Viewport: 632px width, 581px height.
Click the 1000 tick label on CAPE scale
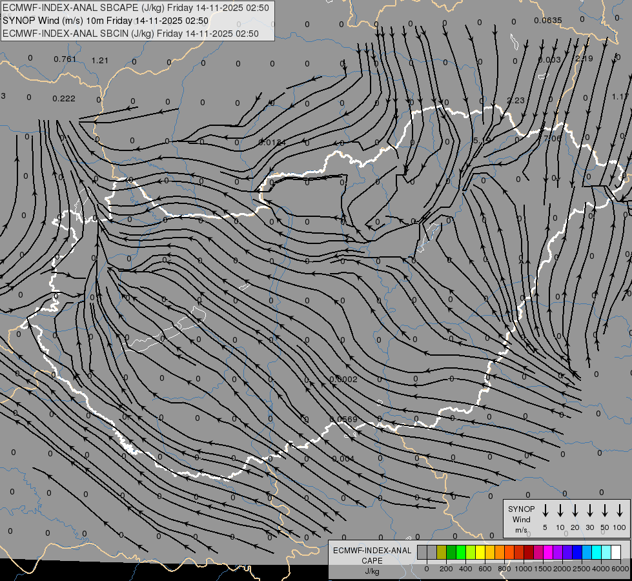point(524,569)
